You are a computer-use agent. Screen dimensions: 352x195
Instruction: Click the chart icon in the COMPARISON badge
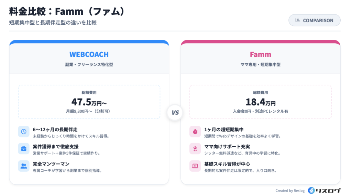(298, 21)
